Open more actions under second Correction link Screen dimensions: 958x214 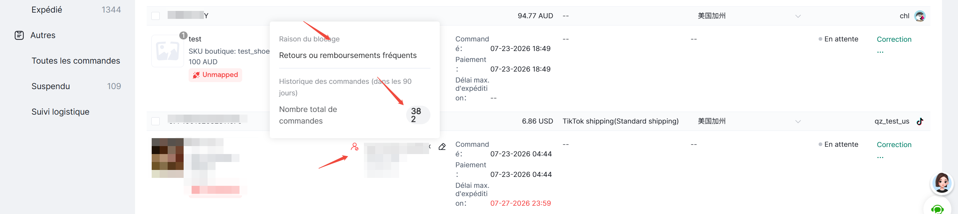point(880,157)
